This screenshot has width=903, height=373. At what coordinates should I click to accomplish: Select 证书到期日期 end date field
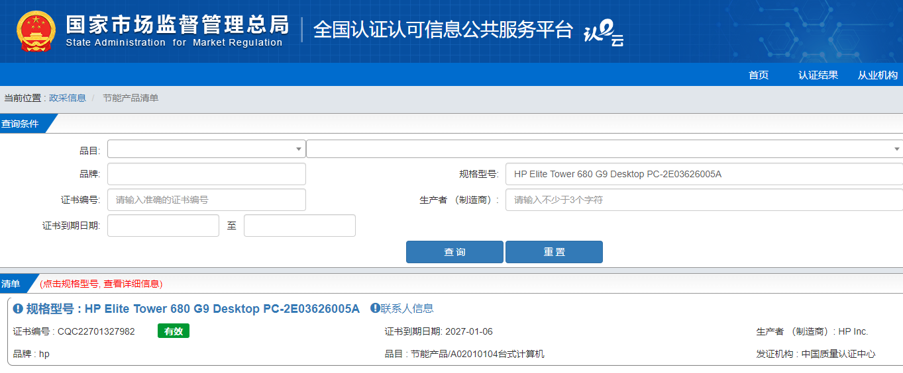299,226
